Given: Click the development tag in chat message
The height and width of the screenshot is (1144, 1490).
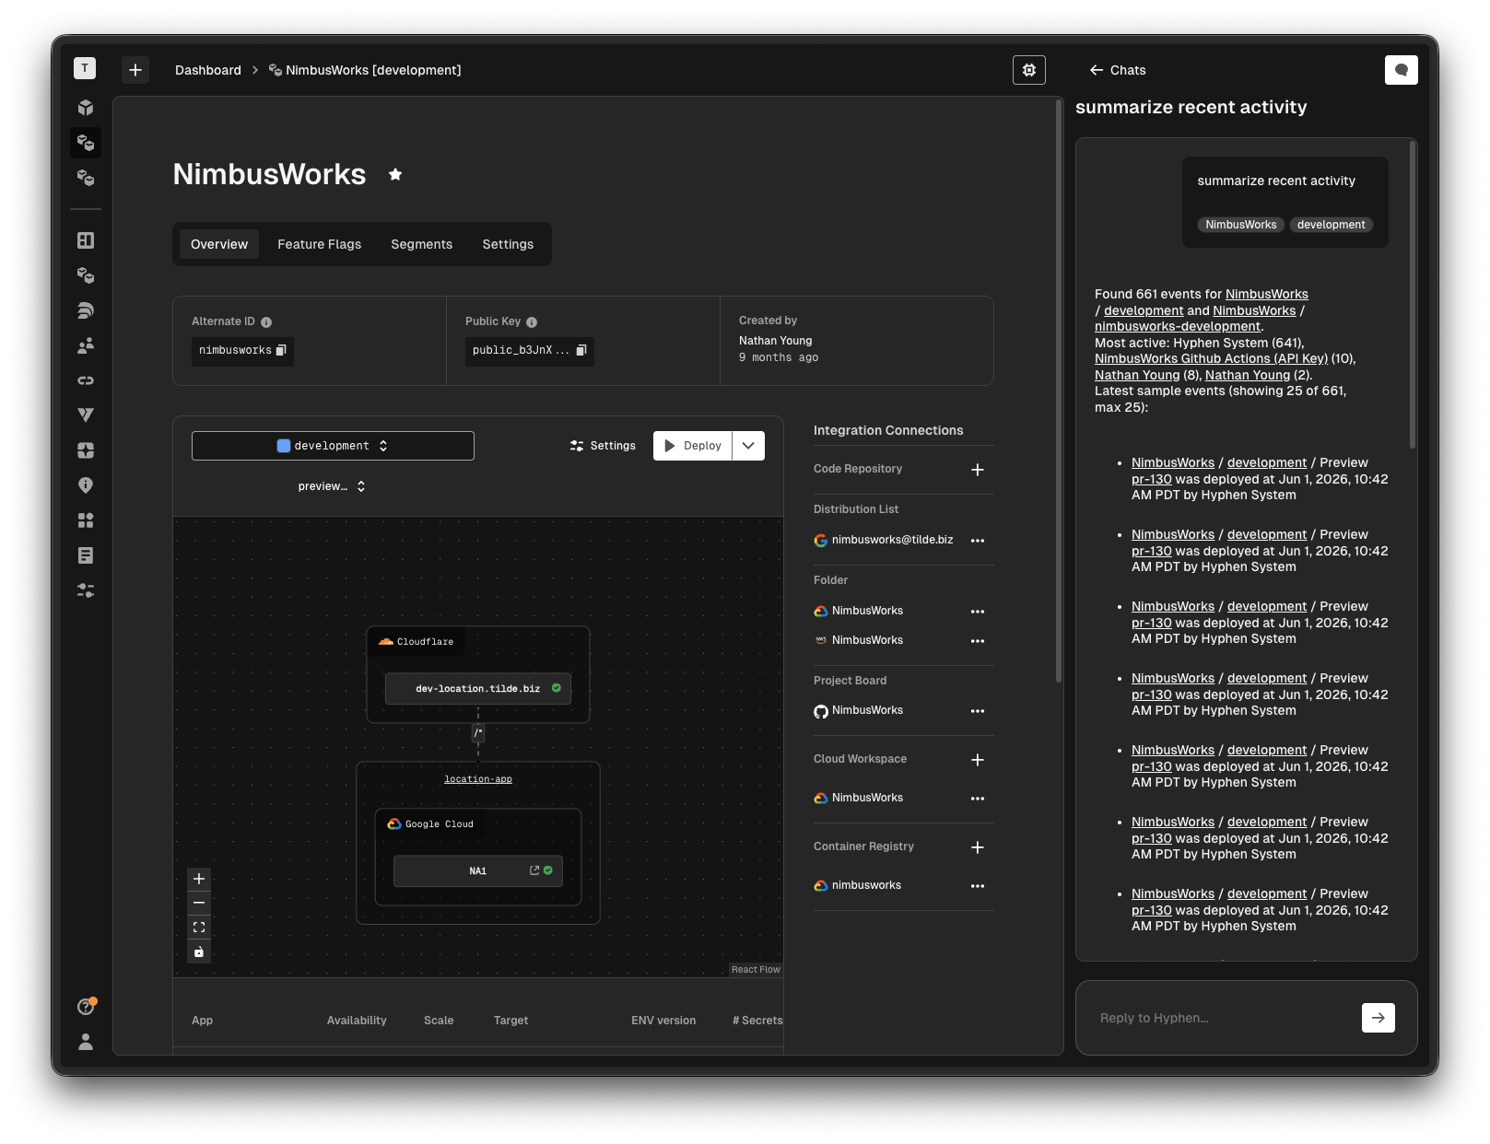Looking at the screenshot, I should [x=1331, y=225].
